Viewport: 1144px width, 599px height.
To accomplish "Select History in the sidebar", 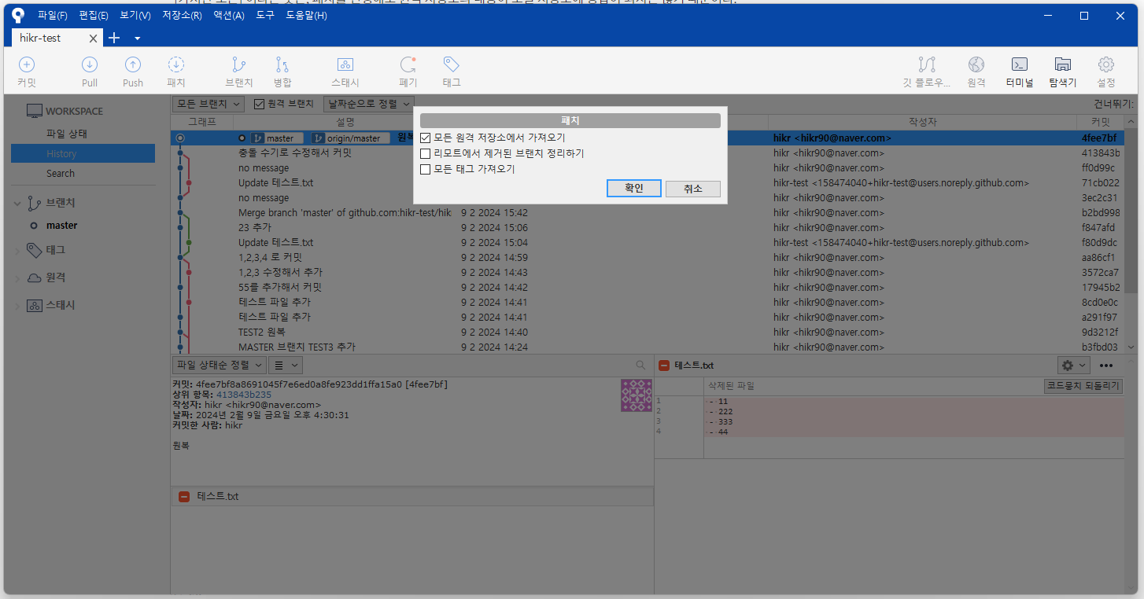I will pyautogui.click(x=83, y=153).
